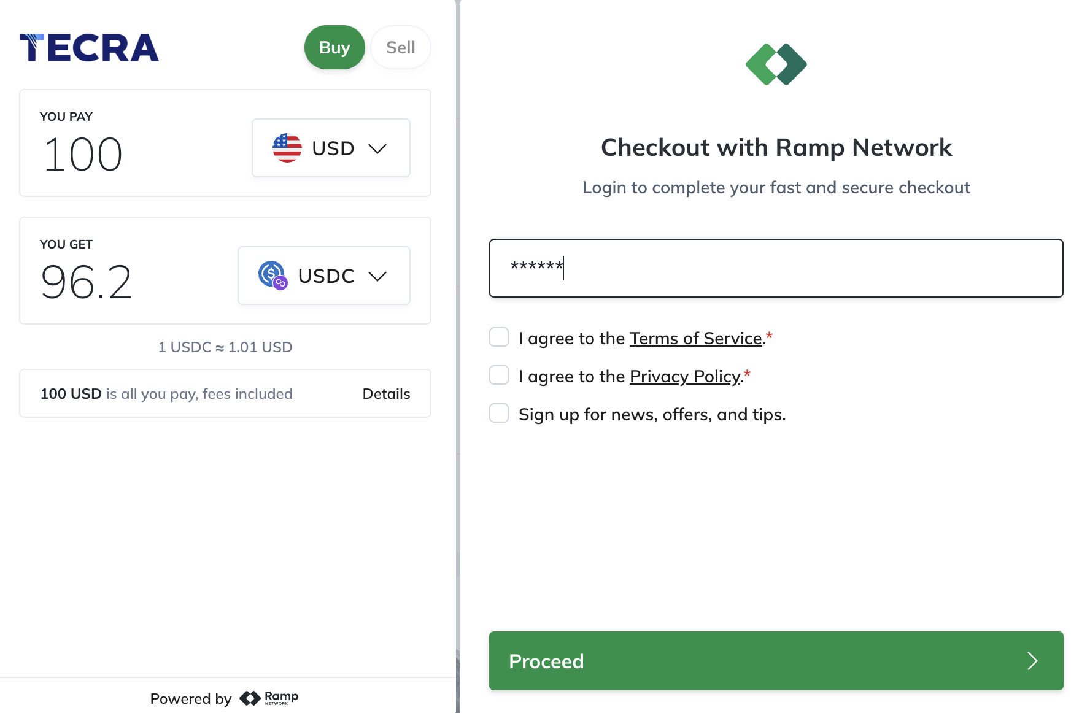Click the US flag icon
The image size is (1090, 713).
point(287,148)
